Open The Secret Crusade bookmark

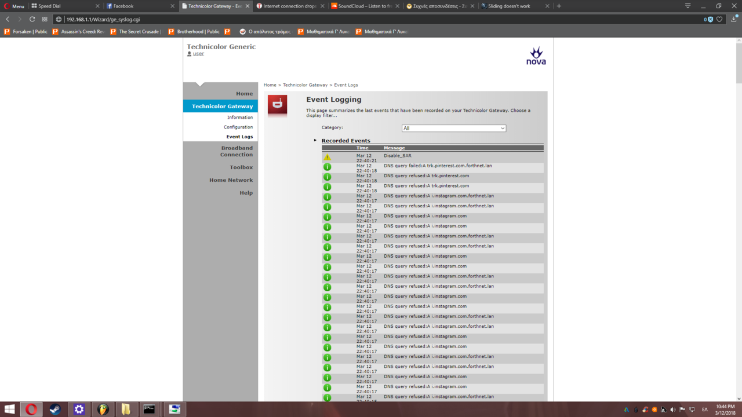click(136, 31)
